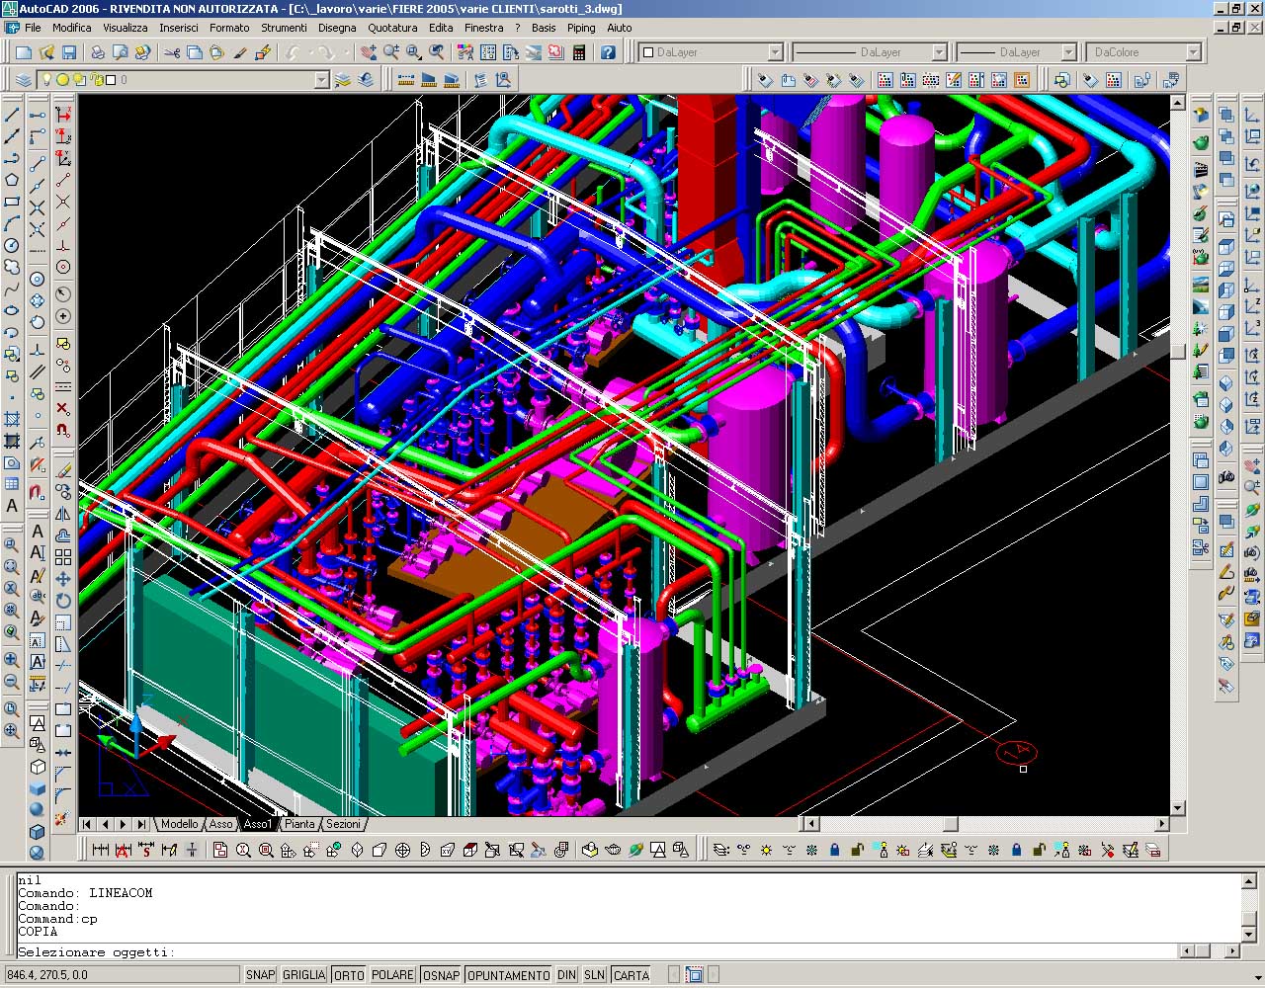Select the Hatch tool

point(12,419)
